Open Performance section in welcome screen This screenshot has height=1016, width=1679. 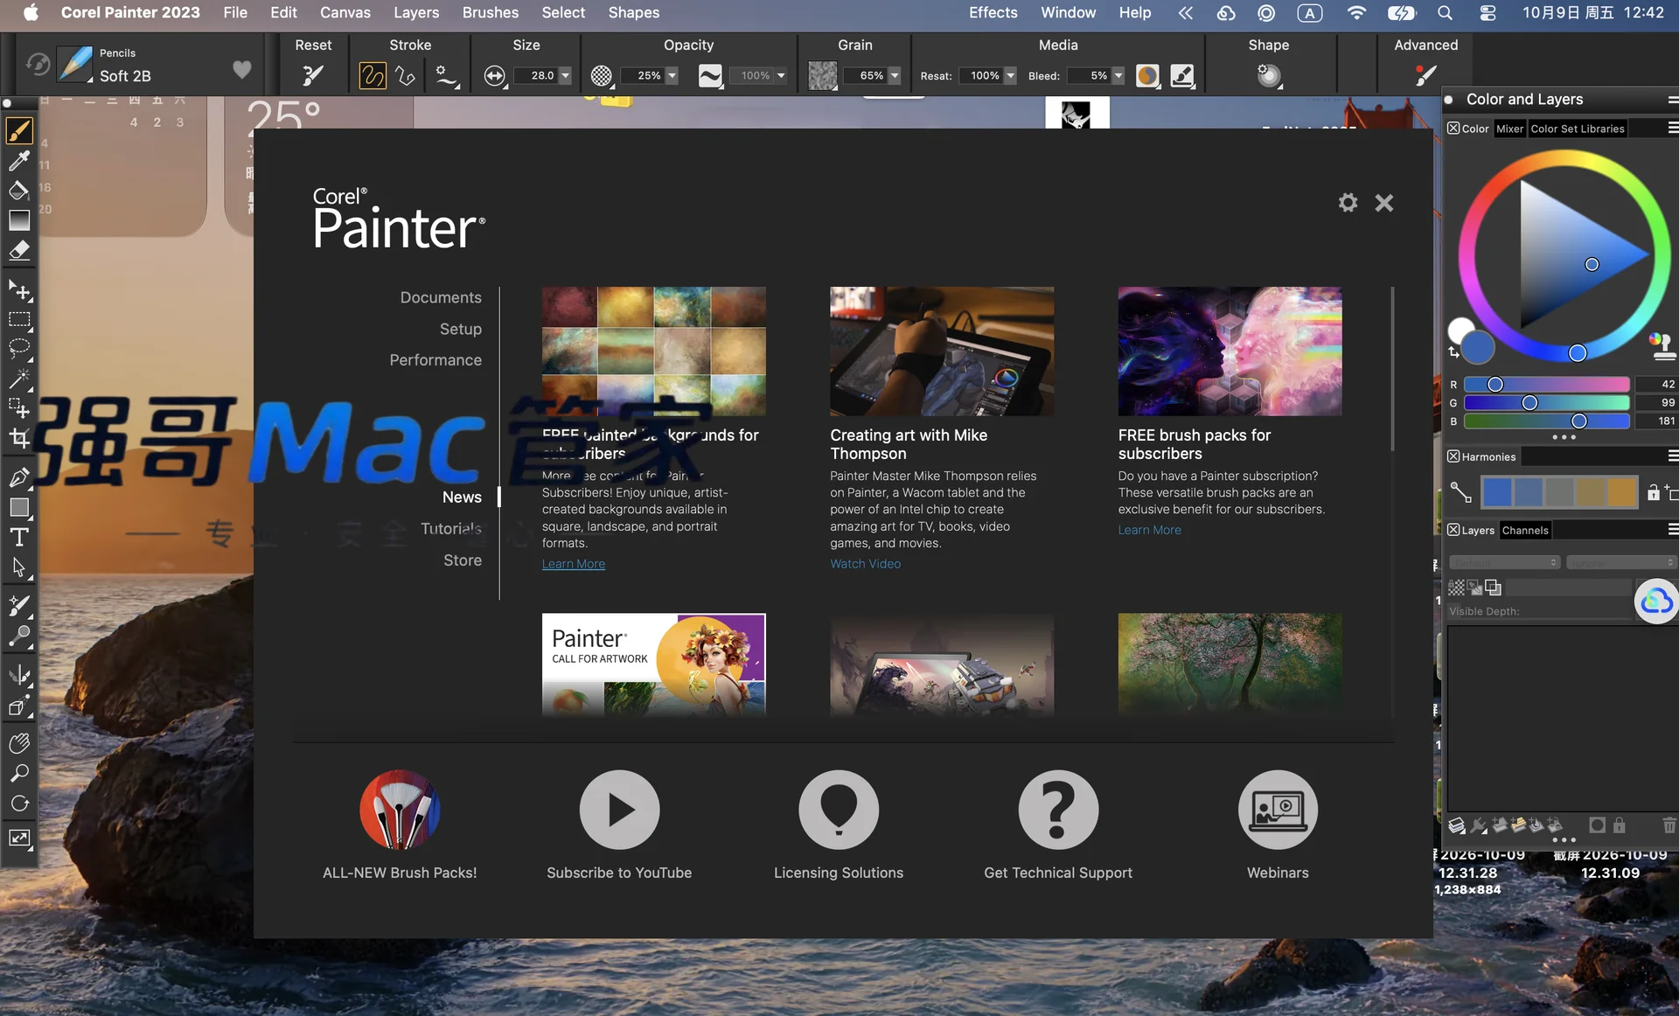tap(435, 360)
